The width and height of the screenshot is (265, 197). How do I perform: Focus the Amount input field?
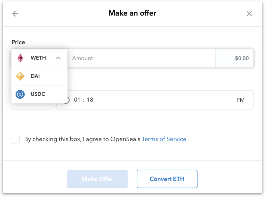click(x=142, y=58)
